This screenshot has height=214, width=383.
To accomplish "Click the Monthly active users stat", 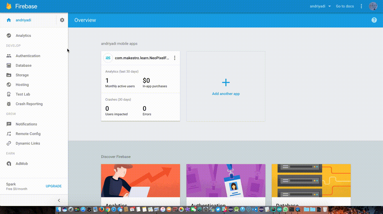I will pos(120,83).
